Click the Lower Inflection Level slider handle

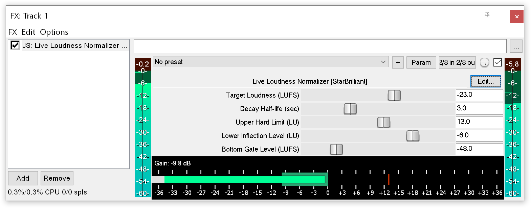(413, 136)
